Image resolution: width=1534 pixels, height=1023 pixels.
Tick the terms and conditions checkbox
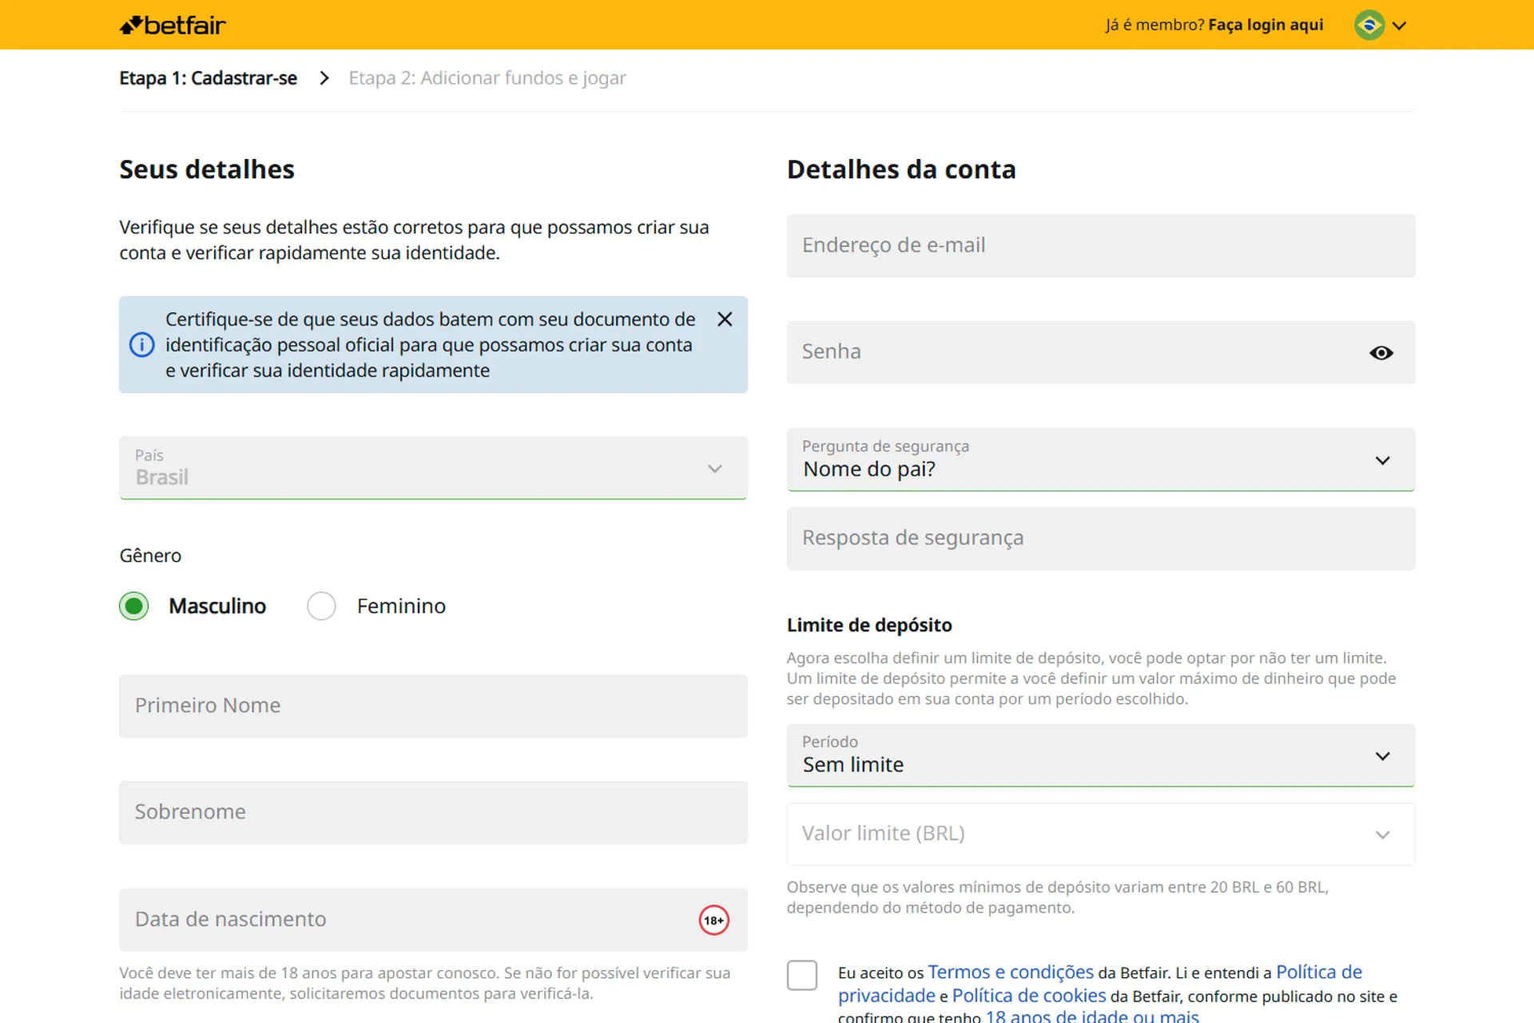(x=801, y=975)
